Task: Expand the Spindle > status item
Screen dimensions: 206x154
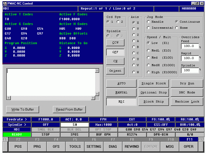Action: [17, 125]
